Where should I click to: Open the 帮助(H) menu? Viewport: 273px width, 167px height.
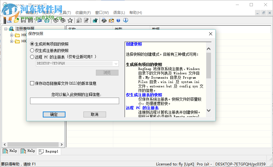coord(136,12)
